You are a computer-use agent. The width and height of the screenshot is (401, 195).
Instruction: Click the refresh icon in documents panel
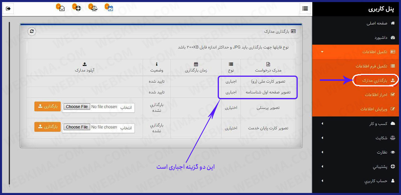pos(32,31)
